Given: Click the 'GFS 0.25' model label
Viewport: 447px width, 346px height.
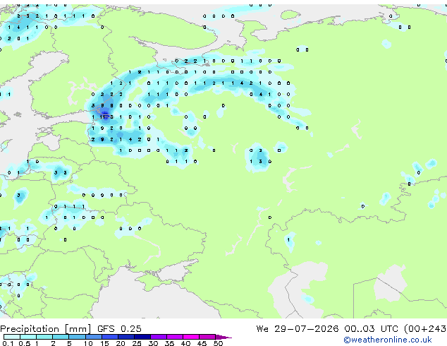Looking at the screenshot, I should coord(119,329).
